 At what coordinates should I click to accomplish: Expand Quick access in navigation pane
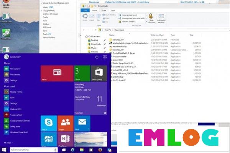tap(92, 36)
